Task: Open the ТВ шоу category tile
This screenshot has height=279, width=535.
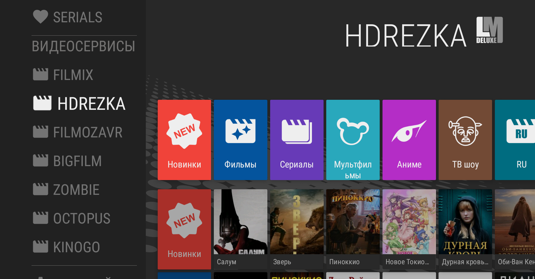Action: [465, 140]
